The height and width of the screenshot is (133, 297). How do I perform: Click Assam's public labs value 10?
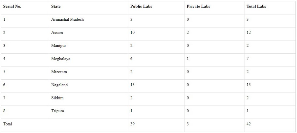pyautogui.click(x=133, y=33)
